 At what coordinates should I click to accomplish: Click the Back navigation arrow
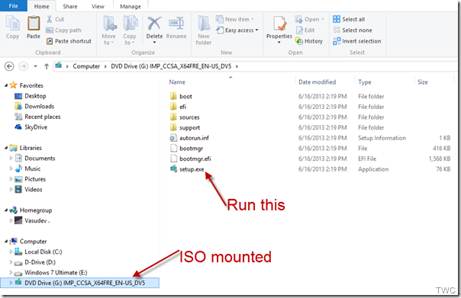[x=9, y=66]
